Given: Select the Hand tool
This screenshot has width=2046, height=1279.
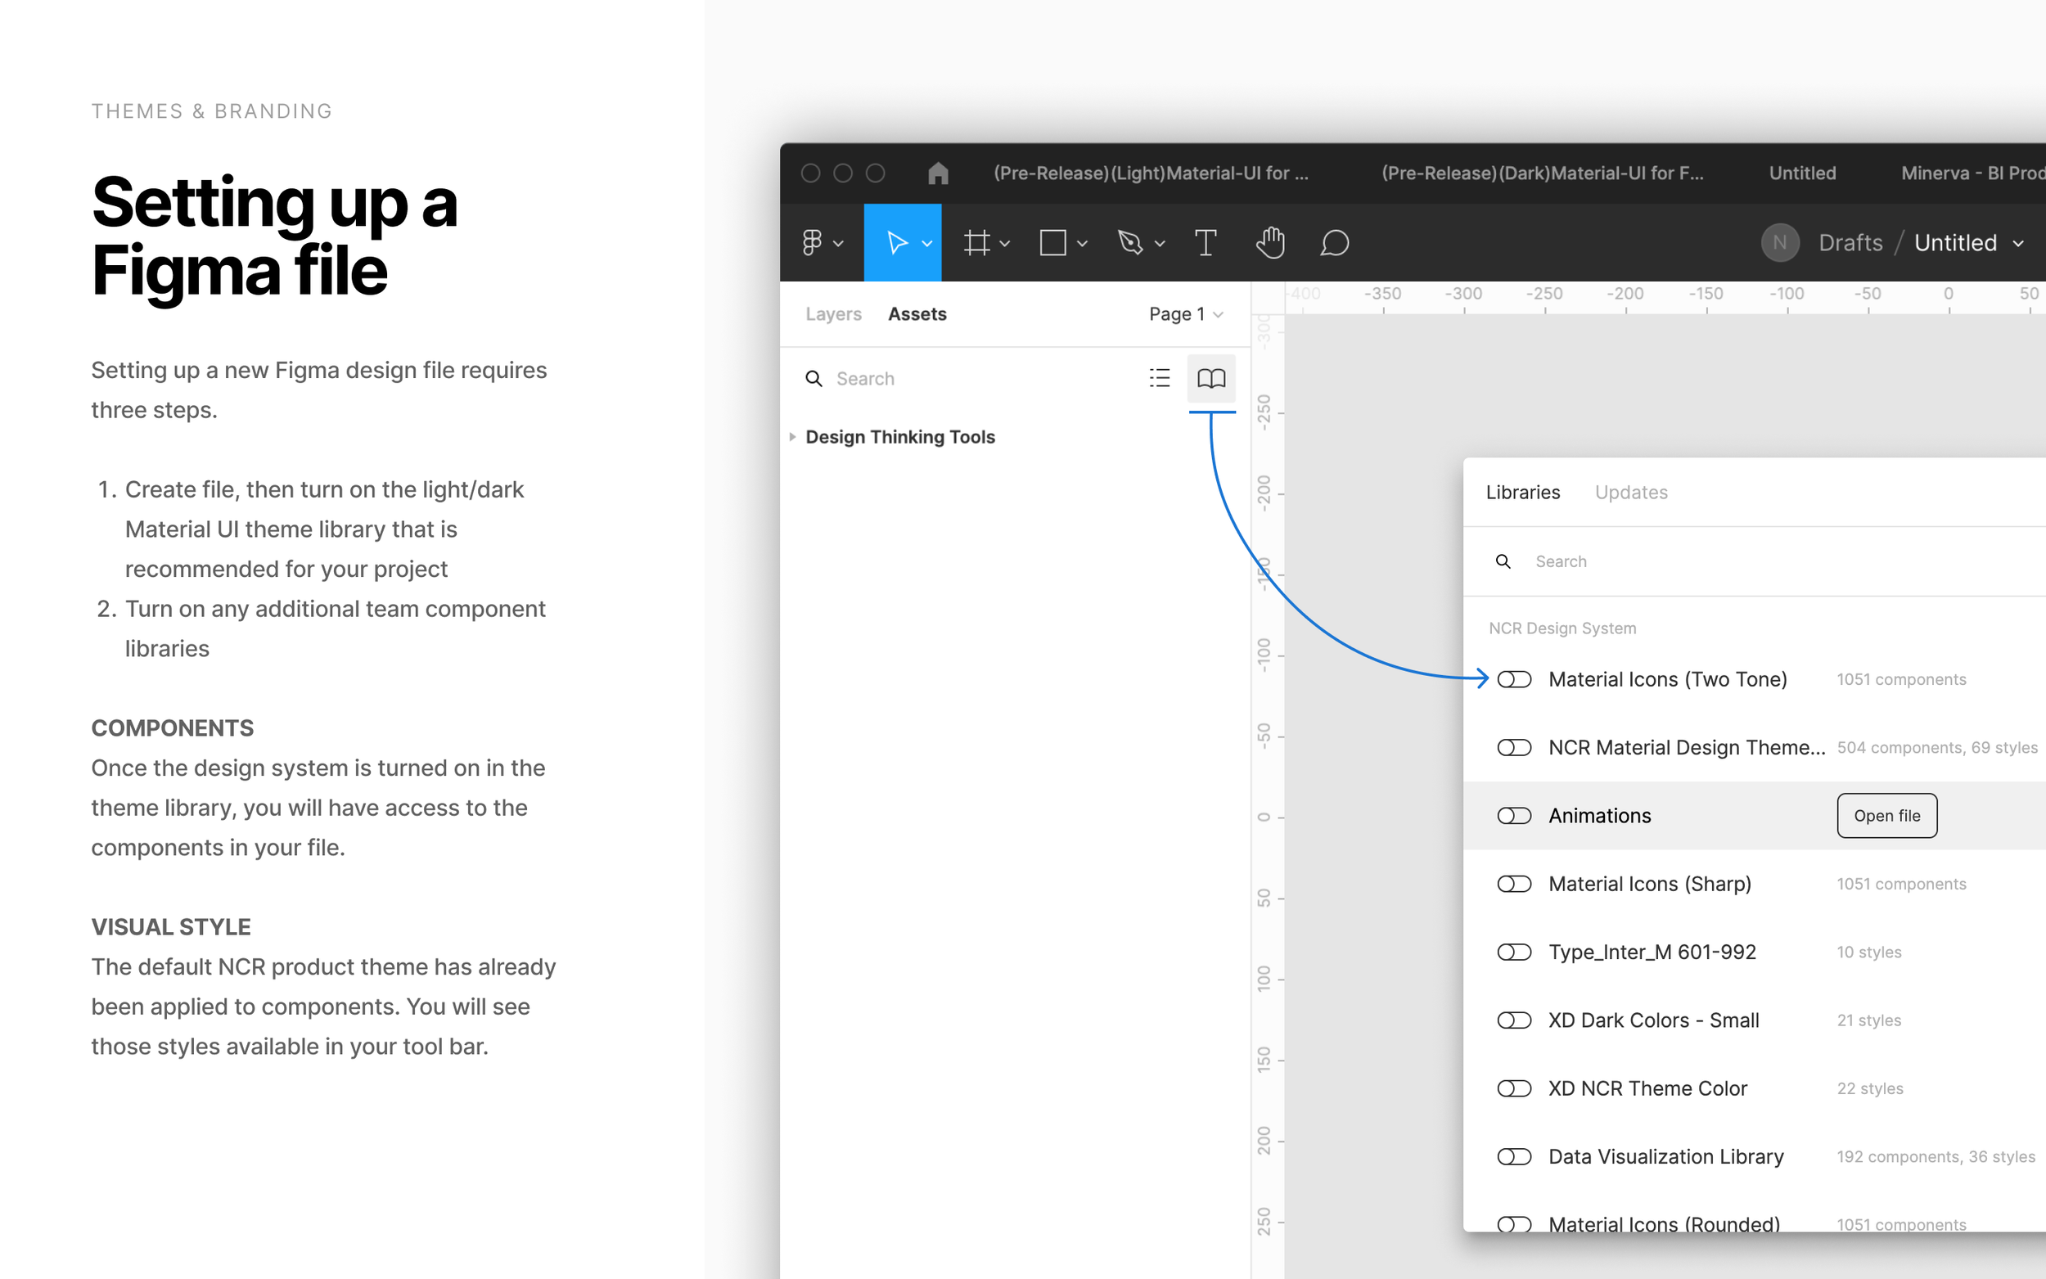Looking at the screenshot, I should (x=1269, y=243).
